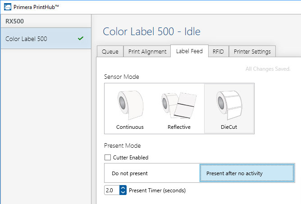Click the Primera PrintHub app icon
This screenshot has height=204, width=301.
pyautogui.click(x=8, y=7)
